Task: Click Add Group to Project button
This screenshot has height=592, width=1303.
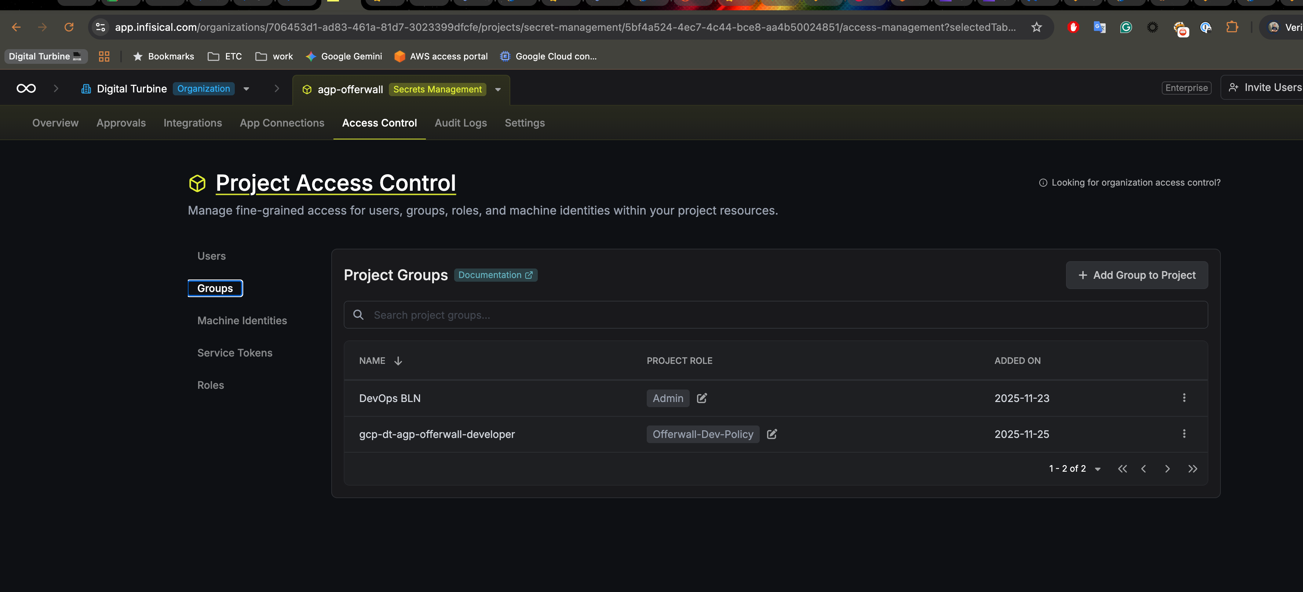Action: (x=1136, y=275)
